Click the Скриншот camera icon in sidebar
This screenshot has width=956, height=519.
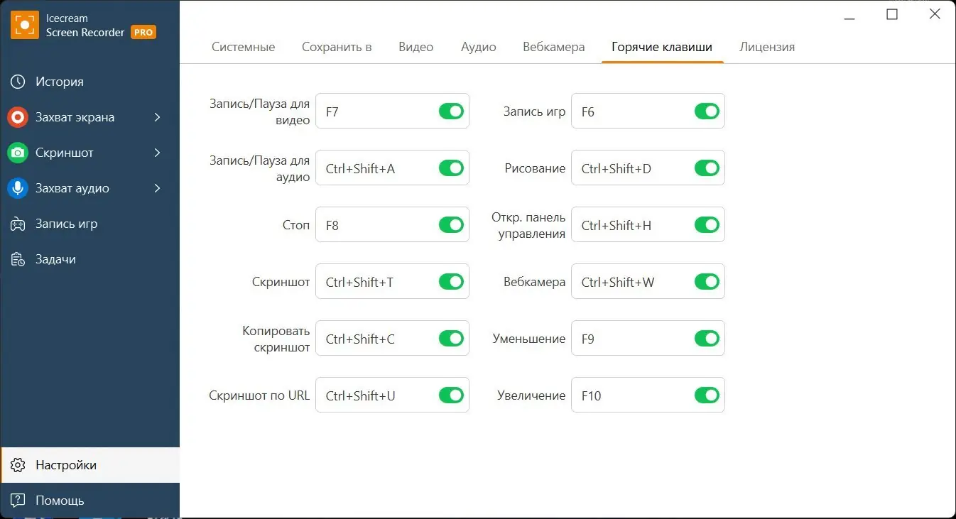click(17, 152)
